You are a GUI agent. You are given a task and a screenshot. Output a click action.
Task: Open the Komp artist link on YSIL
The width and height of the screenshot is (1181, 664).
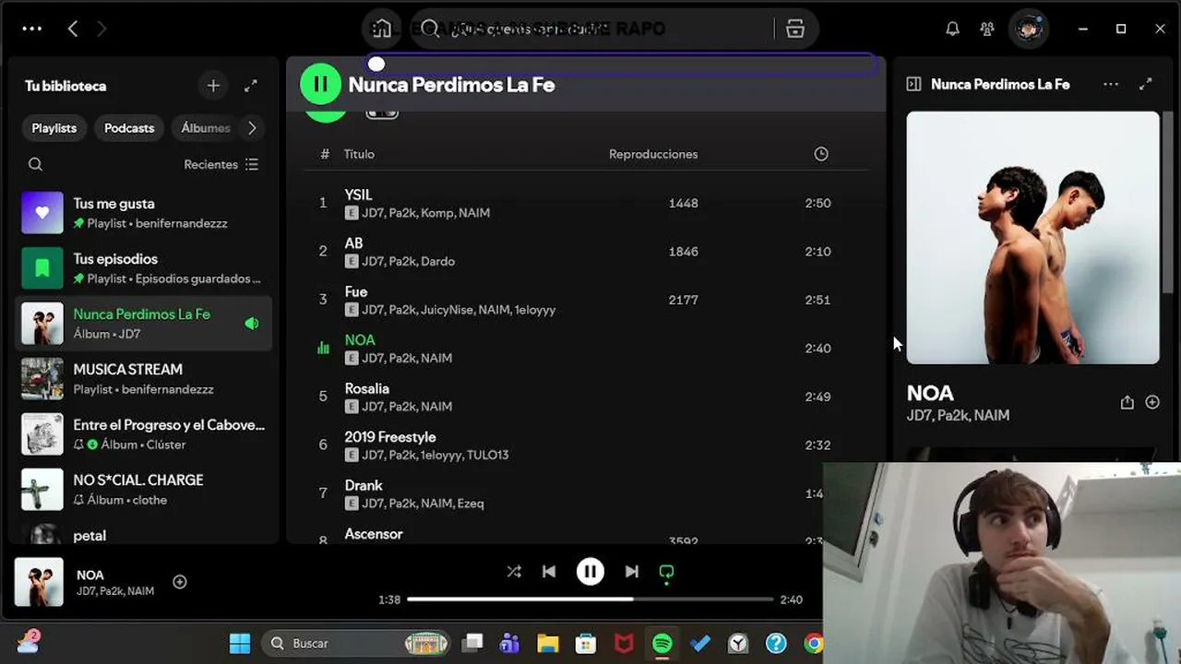click(438, 213)
